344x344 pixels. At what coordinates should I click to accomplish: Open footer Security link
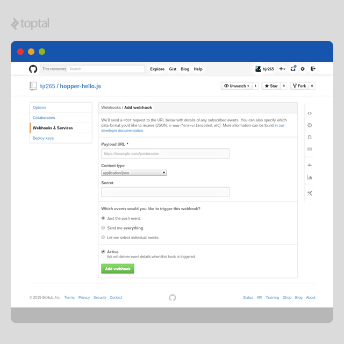pyautogui.click(x=99, y=297)
